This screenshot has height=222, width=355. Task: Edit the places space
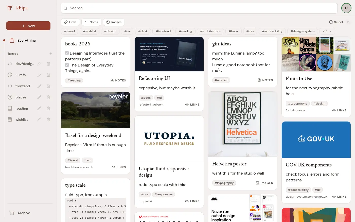[x=39, y=97]
